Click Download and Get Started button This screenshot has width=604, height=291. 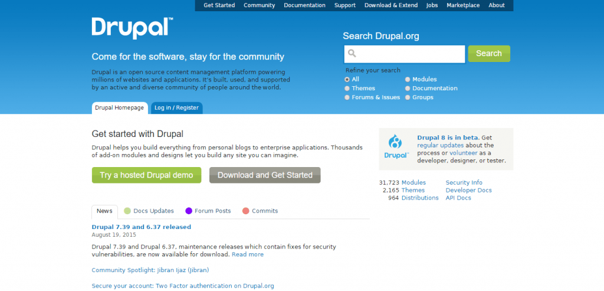pyautogui.click(x=265, y=175)
